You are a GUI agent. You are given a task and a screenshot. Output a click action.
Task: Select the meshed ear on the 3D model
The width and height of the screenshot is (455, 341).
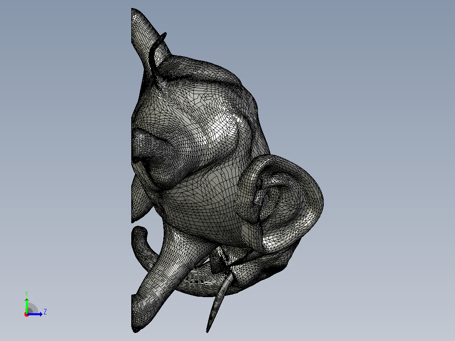[279, 203]
